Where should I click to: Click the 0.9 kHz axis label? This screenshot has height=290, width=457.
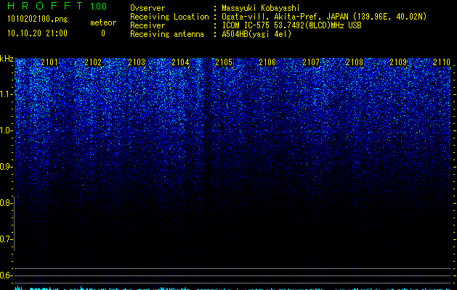point(6,167)
